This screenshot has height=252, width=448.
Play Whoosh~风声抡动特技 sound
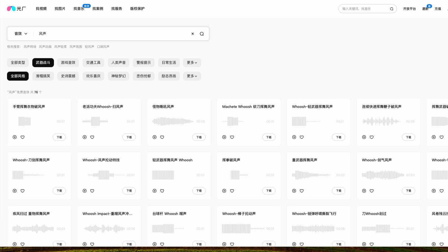click(x=85, y=191)
